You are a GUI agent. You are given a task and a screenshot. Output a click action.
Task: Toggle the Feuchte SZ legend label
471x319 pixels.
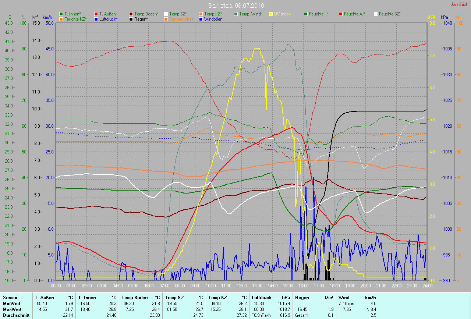pos(390,14)
